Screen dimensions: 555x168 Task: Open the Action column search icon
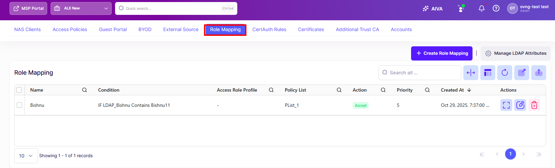tap(383, 90)
